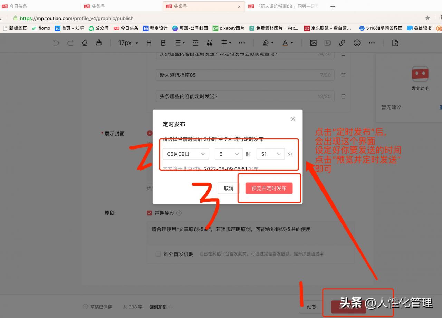Open the bullet list dropdown
Screen dimensions: 442x318
point(180,43)
